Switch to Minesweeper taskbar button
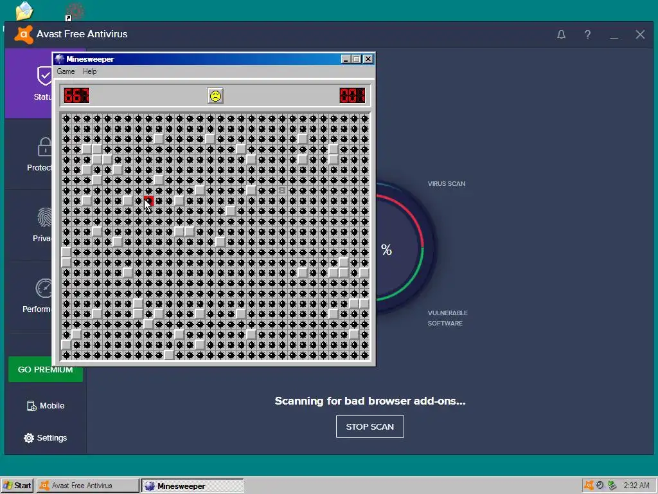 tap(192, 486)
